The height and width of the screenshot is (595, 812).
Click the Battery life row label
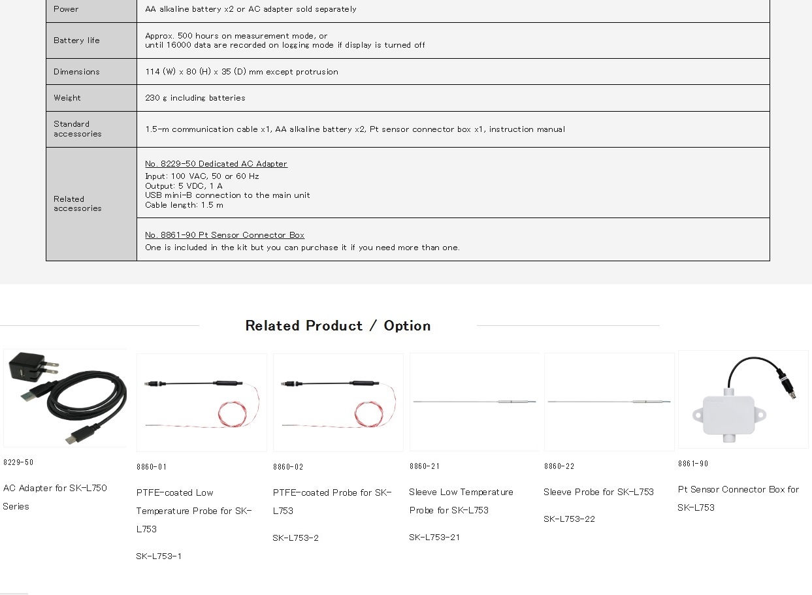tap(76, 40)
